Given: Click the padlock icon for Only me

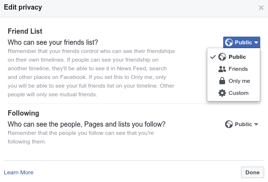Looking at the screenshot, I should [222, 81].
